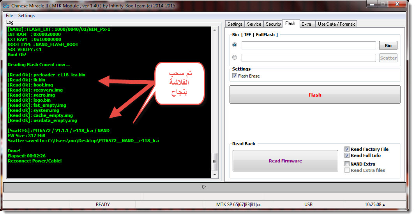Open the File menu
The height and width of the screenshot is (217, 415).
click(9, 16)
